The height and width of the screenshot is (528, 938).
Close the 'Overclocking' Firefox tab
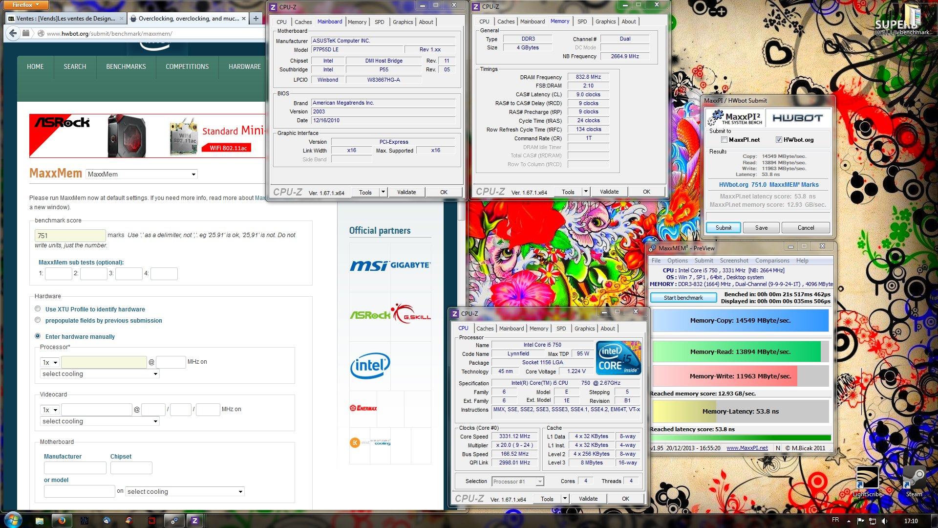click(244, 19)
